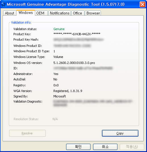This screenshot has width=147, height=152.
Task: Click the Windows Product ID label
Action: pyautogui.click(x=28, y=46)
